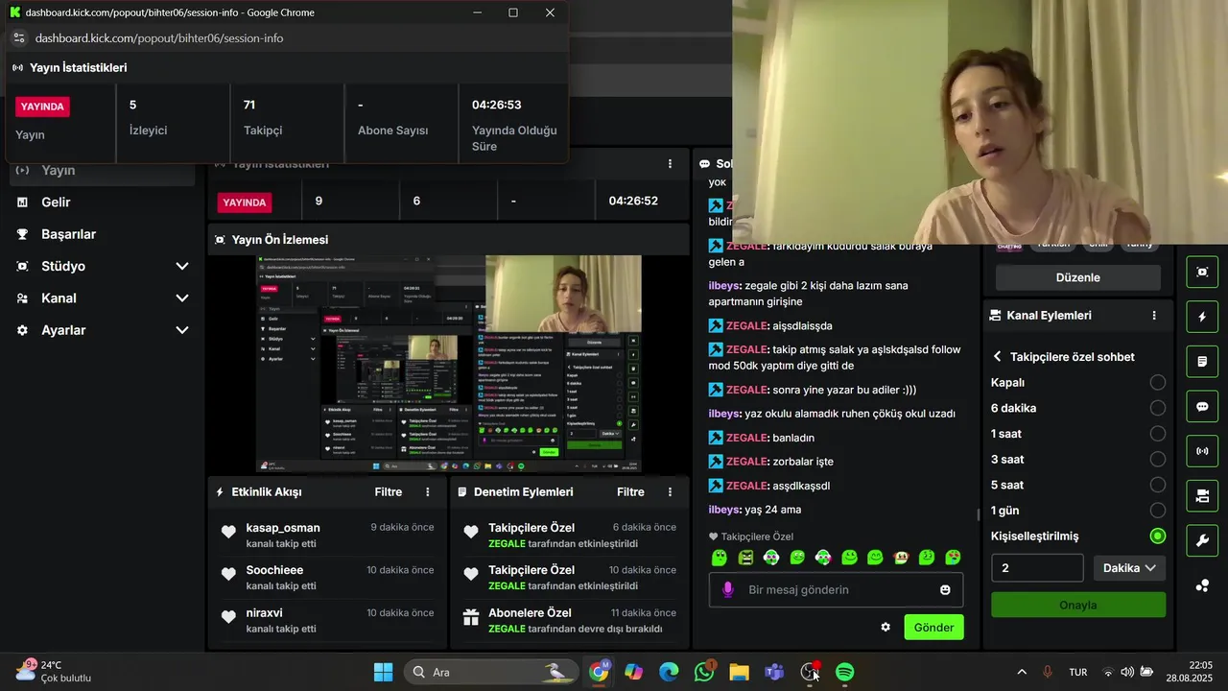Go back from Takipçilere özel sohbet
The image size is (1228, 691).
click(998, 357)
